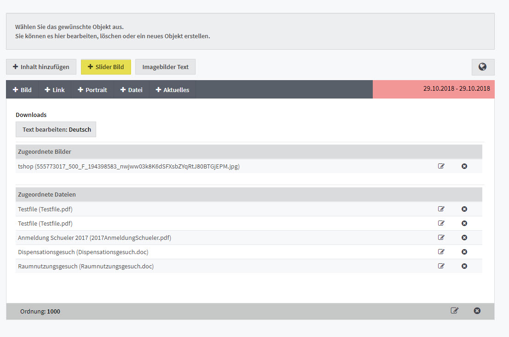Click the Downloads heading
The height and width of the screenshot is (337, 509).
pyautogui.click(x=31, y=115)
